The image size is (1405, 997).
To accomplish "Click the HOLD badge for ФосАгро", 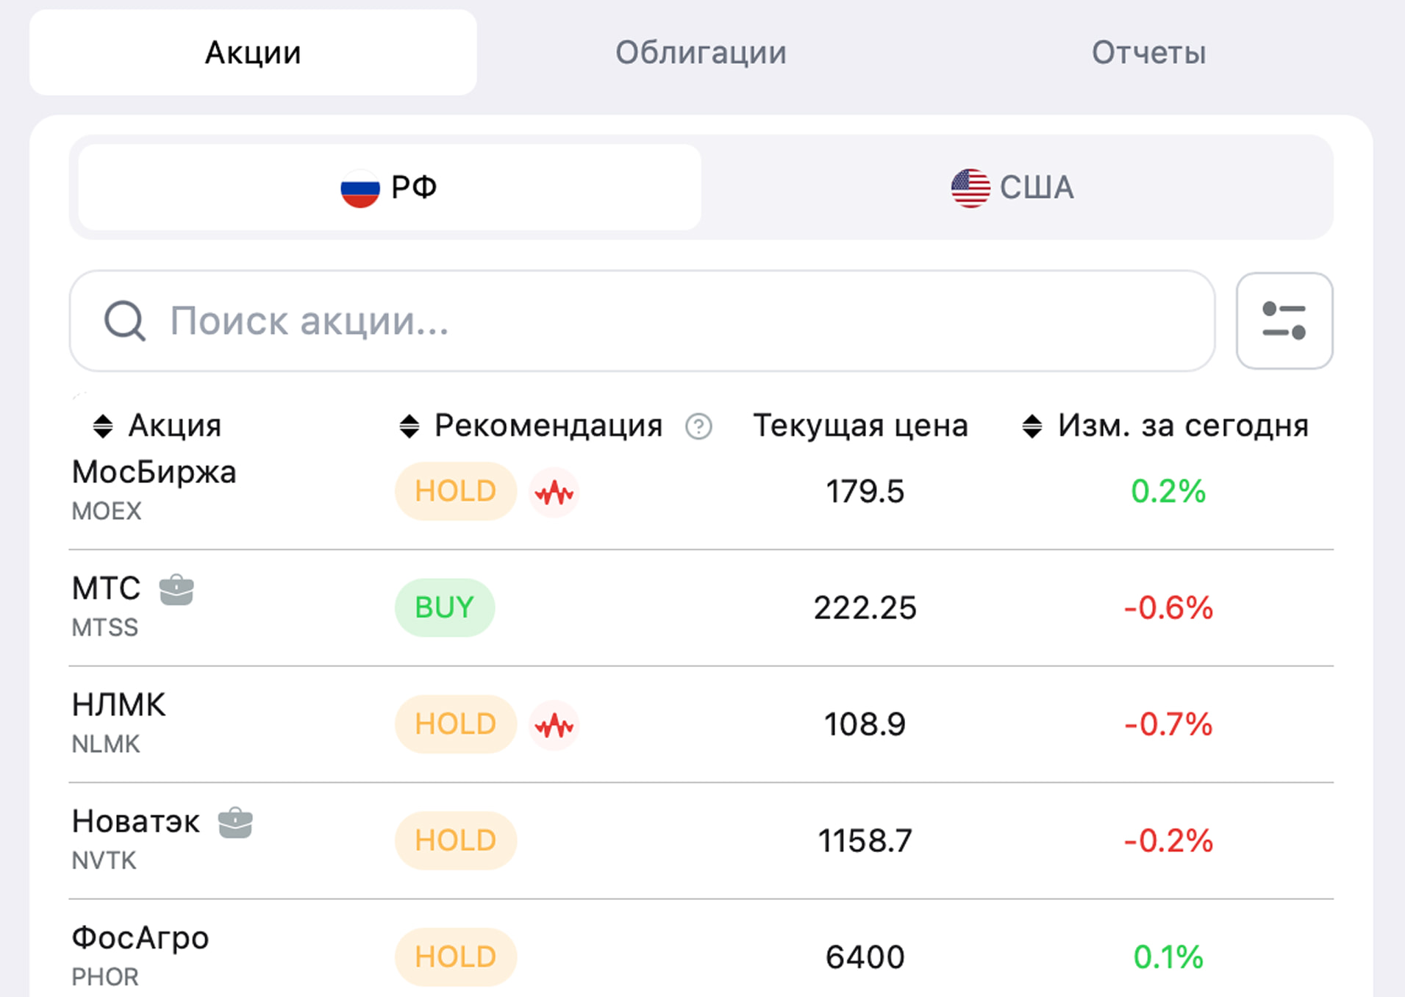I will point(455,957).
